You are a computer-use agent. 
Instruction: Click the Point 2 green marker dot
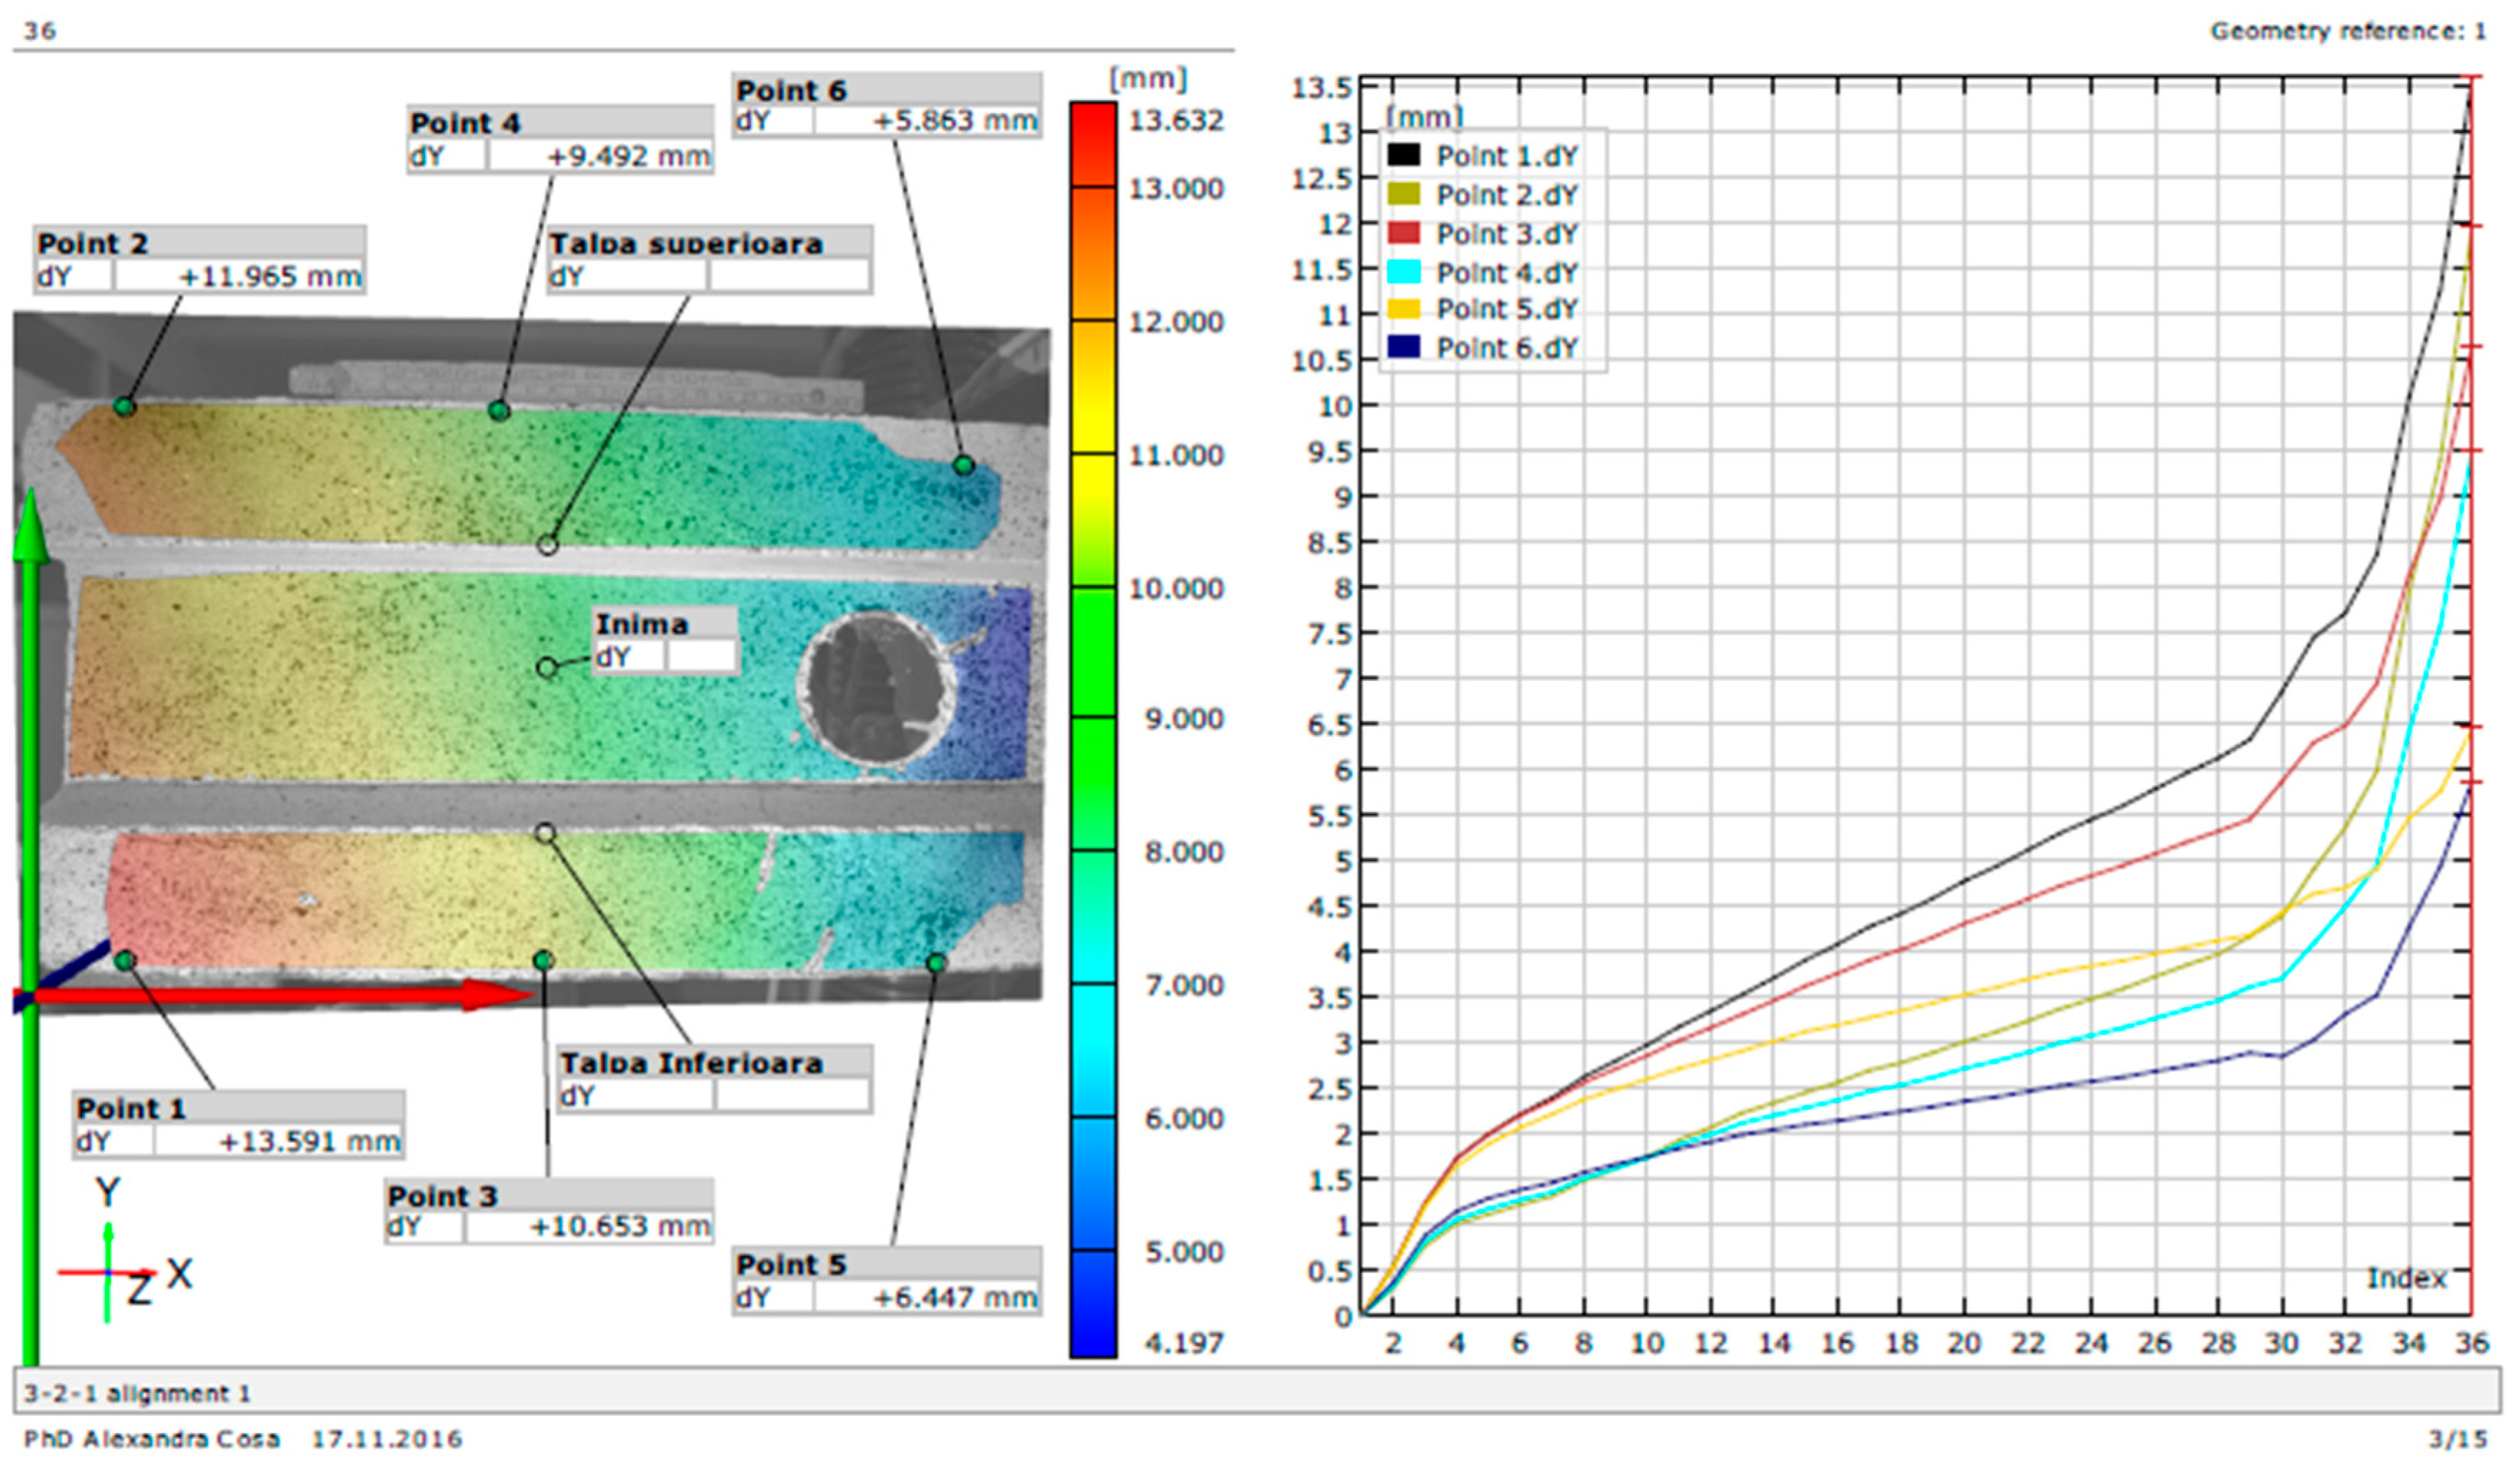click(x=124, y=406)
